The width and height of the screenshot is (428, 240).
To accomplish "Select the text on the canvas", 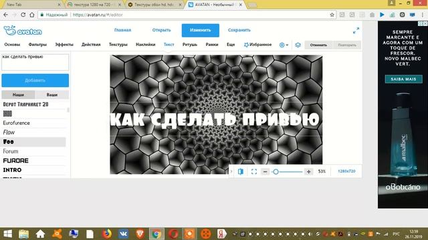I will [215, 120].
